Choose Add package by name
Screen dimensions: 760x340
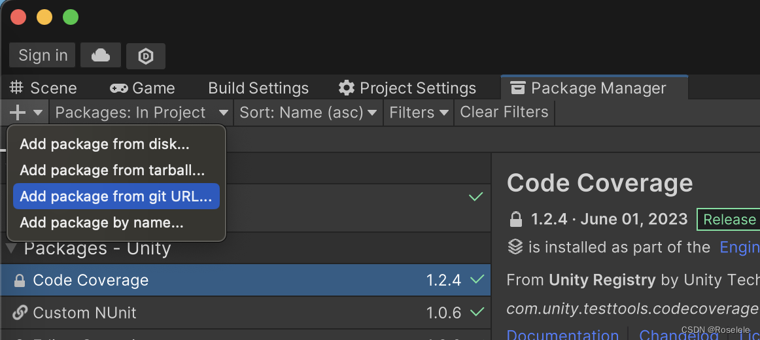pyautogui.click(x=101, y=222)
